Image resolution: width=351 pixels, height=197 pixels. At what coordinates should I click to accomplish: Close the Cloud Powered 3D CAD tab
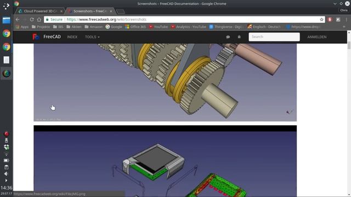(x=61, y=11)
